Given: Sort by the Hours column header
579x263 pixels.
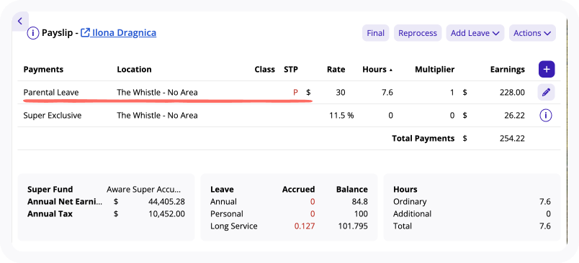Looking at the screenshot, I should [377, 69].
